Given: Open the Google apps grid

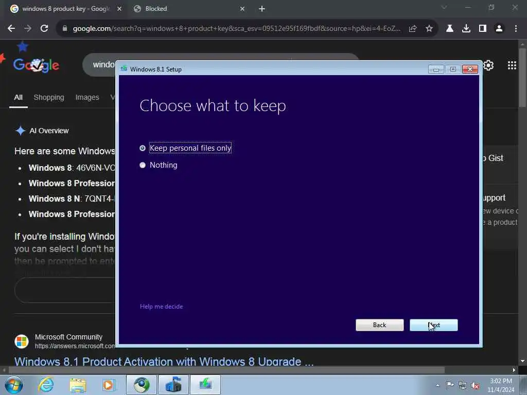Looking at the screenshot, I should click(512, 65).
